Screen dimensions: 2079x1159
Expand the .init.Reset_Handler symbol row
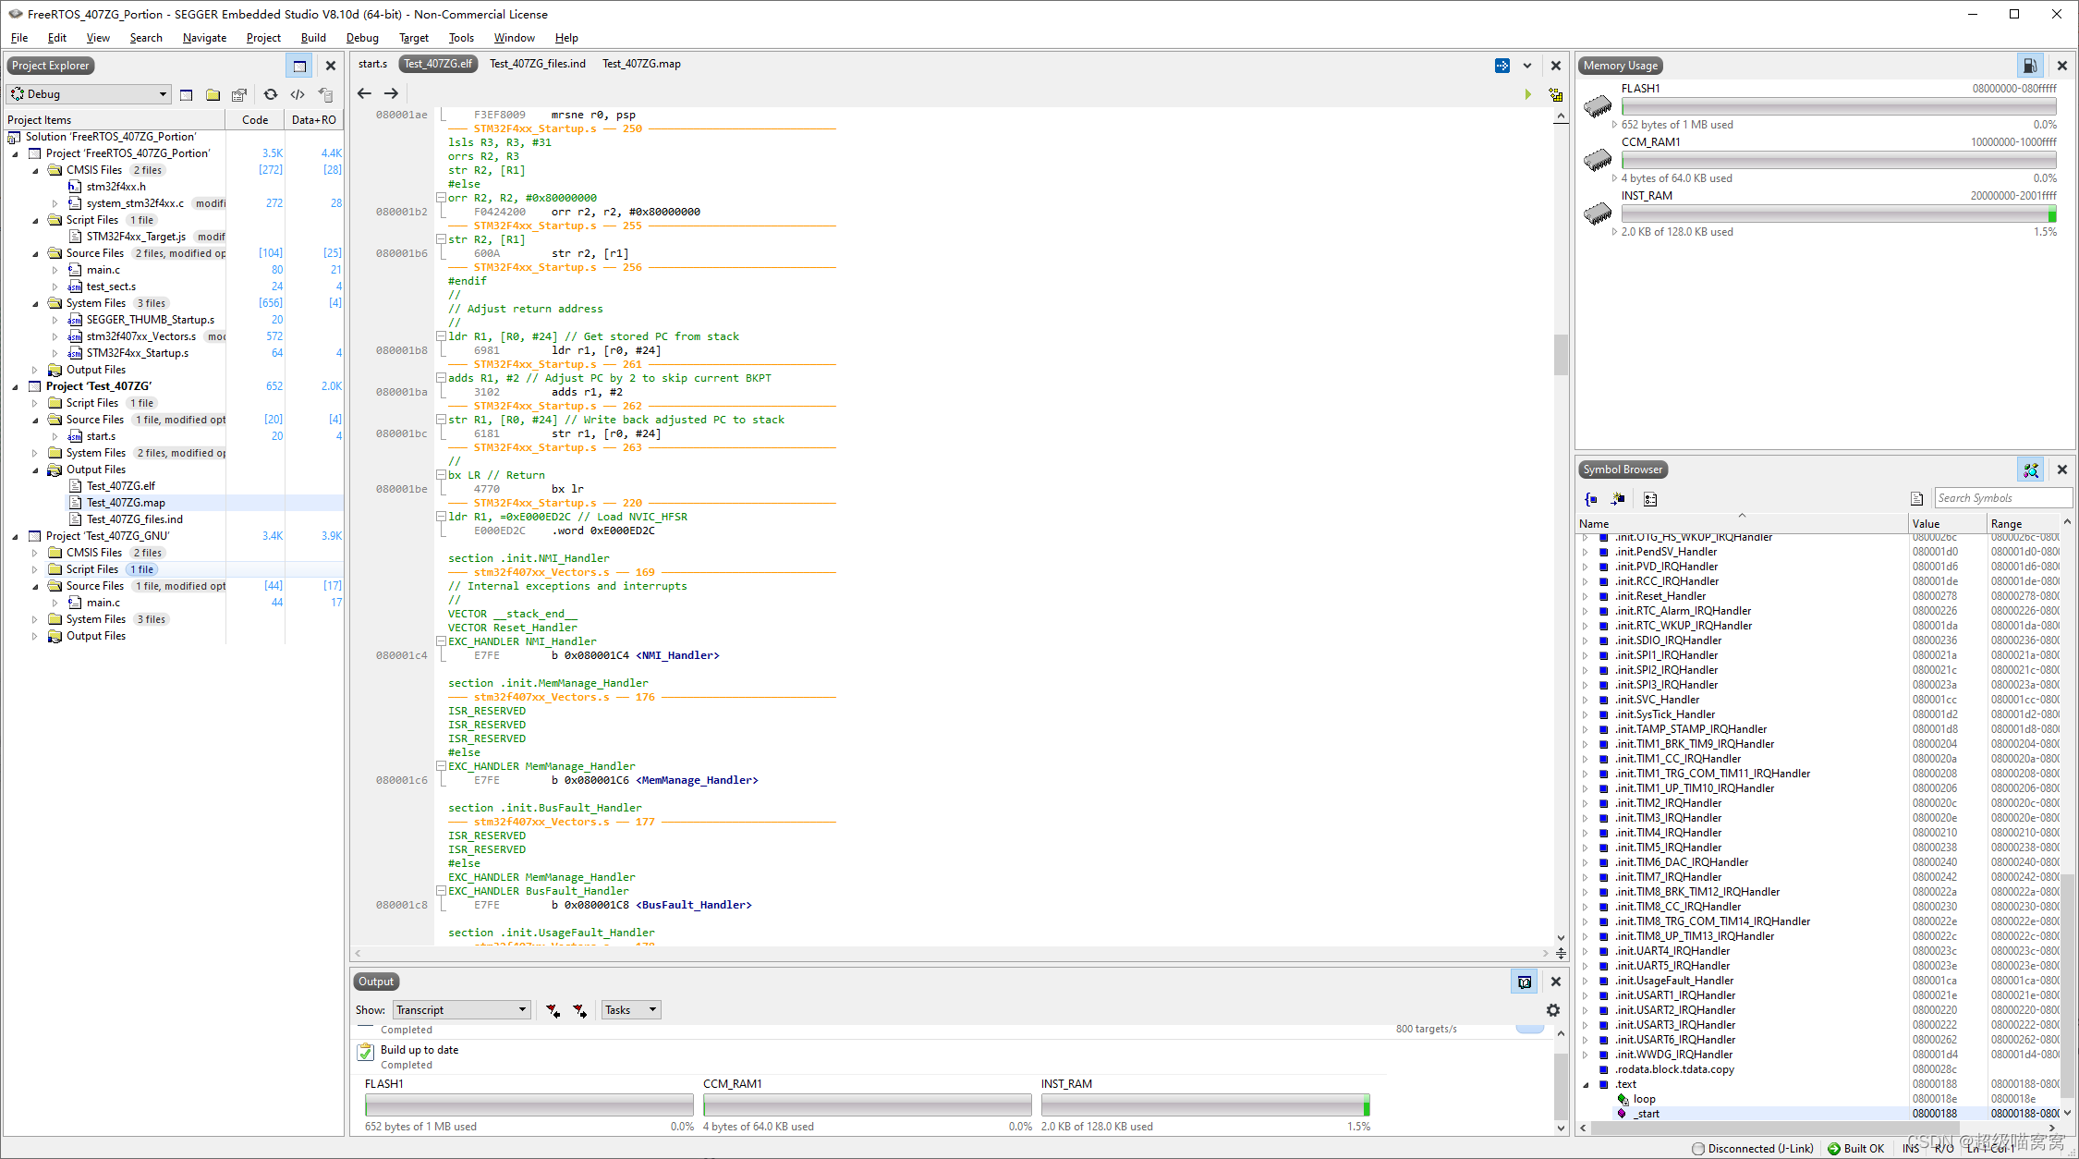coord(1587,596)
